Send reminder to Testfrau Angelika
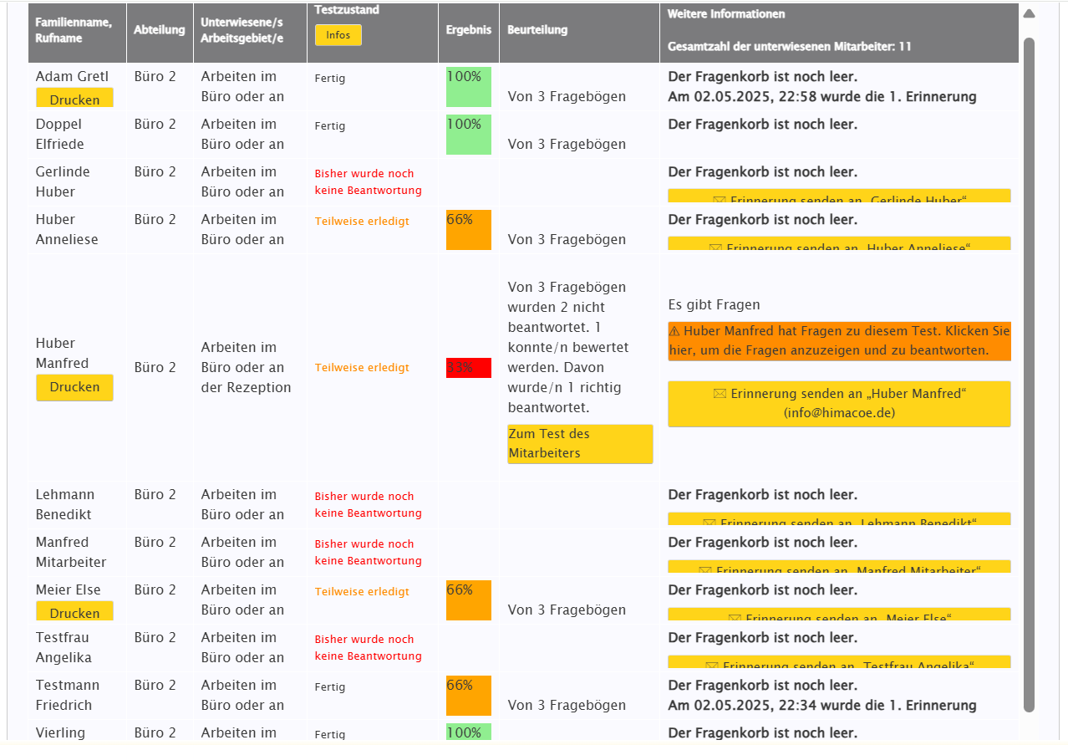Image resolution: width=1068 pixels, height=745 pixels. (x=839, y=662)
